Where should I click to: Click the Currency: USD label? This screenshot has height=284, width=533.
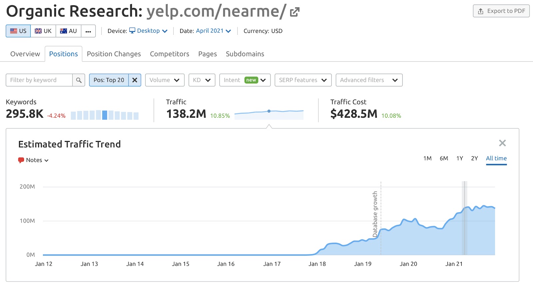[x=263, y=31]
